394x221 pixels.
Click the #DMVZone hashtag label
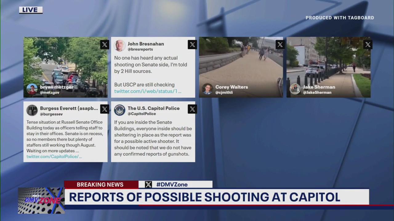[x=172, y=184]
